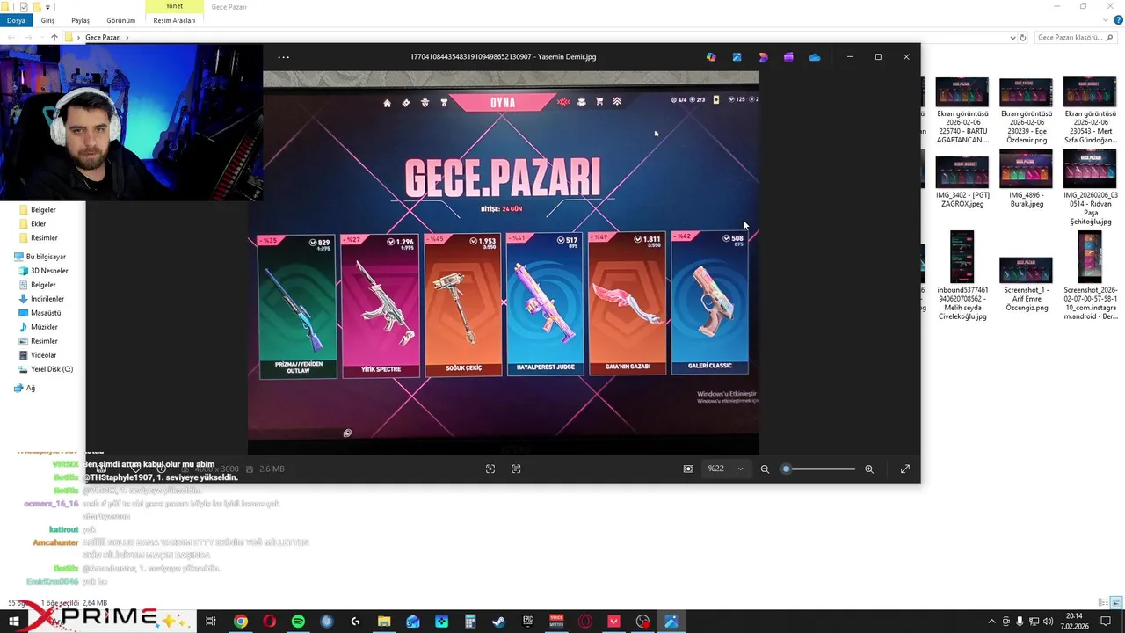
Task: Open Epic Games launcher from the taskbar
Action: 527,622
